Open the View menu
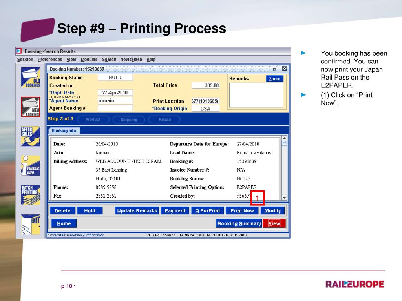Screen dimensions: 402x301 click(71, 60)
